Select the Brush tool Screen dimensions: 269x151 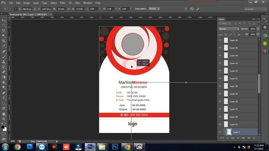click(4, 57)
